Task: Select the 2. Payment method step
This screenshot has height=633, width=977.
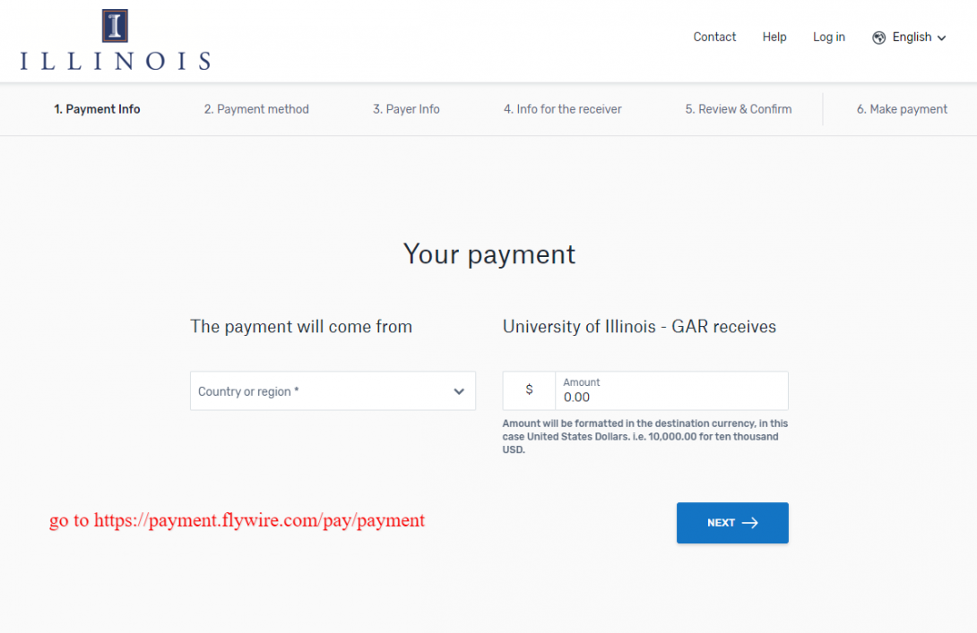Action: tap(256, 109)
